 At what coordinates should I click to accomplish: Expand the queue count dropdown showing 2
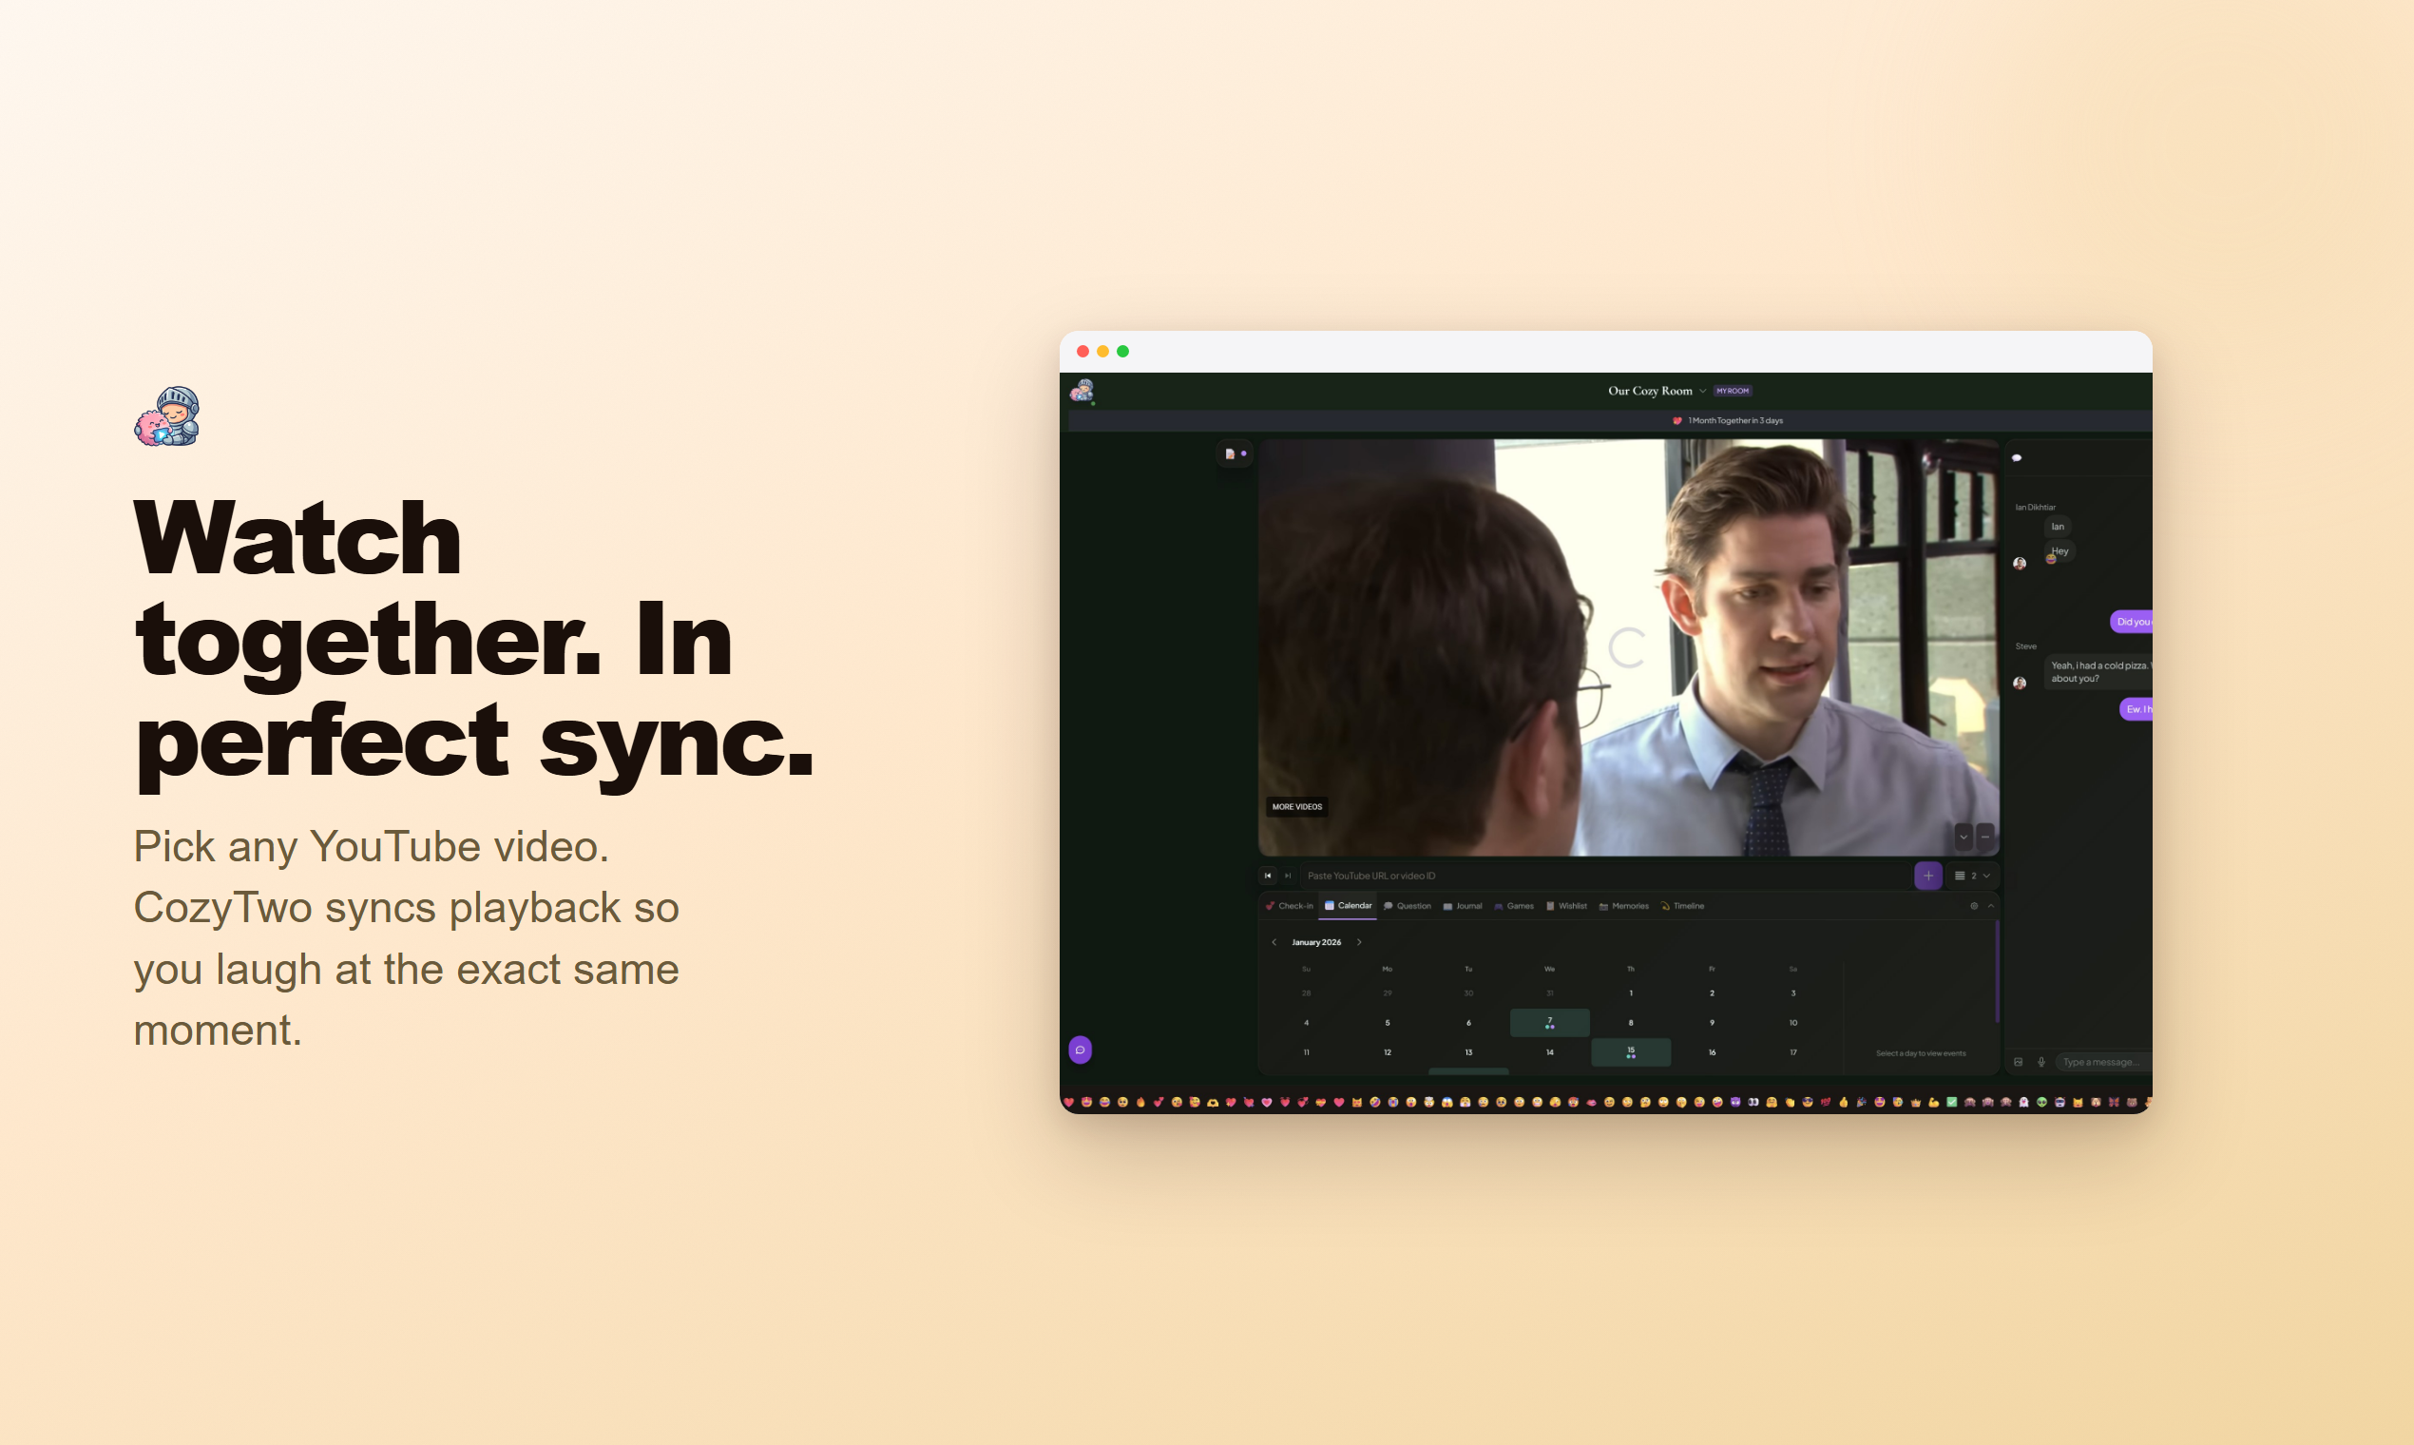coord(1978,876)
